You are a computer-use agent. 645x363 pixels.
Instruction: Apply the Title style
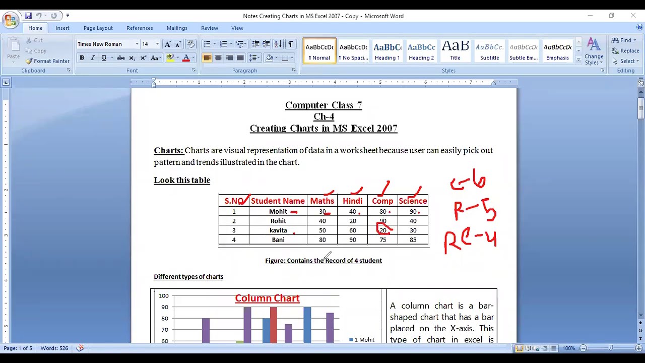tap(456, 51)
